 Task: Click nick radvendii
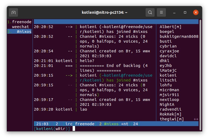pos(171,109)
